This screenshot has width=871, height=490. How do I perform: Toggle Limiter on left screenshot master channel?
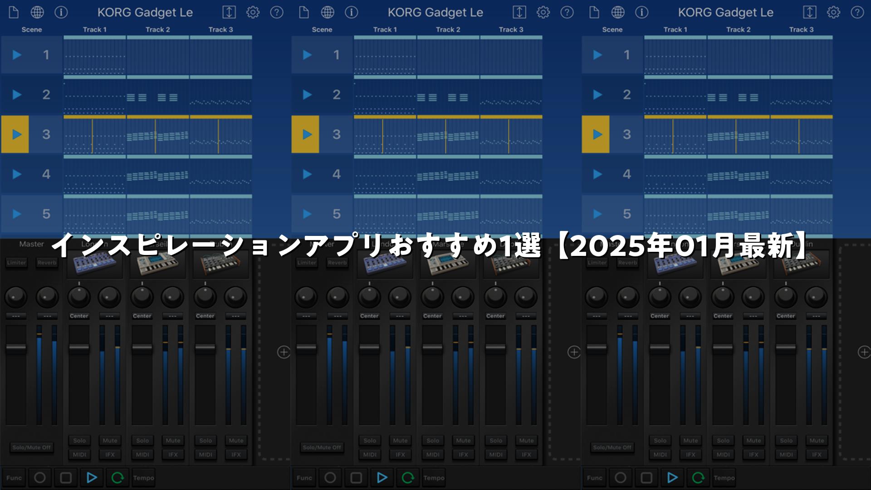16,263
